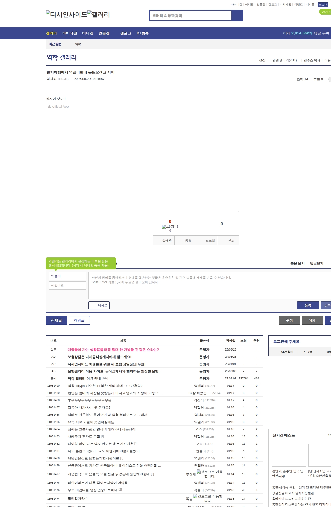The image size is (331, 507).
Task: Open post 갑목아 내가 사는 곳 온다고?
Action: click(89, 407)
